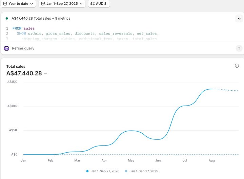Viewport: 244px width, 179px height.
Task: Click the FROM sales query line
Action: [x=23, y=28]
